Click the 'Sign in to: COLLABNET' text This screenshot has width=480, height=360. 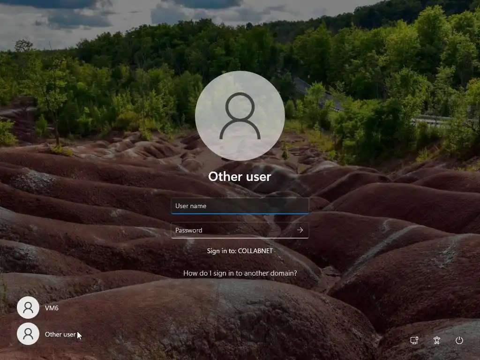tap(240, 251)
